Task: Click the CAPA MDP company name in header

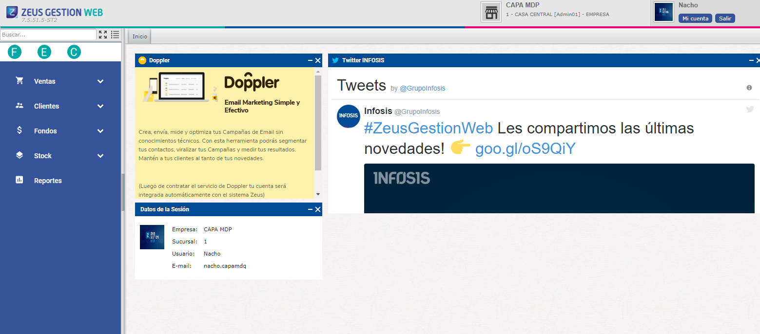Action: (x=523, y=5)
